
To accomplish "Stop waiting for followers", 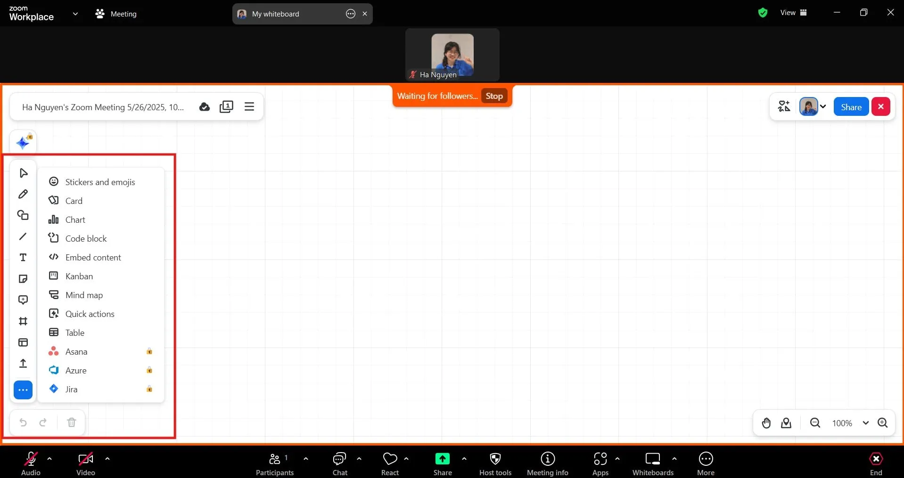I will point(494,96).
